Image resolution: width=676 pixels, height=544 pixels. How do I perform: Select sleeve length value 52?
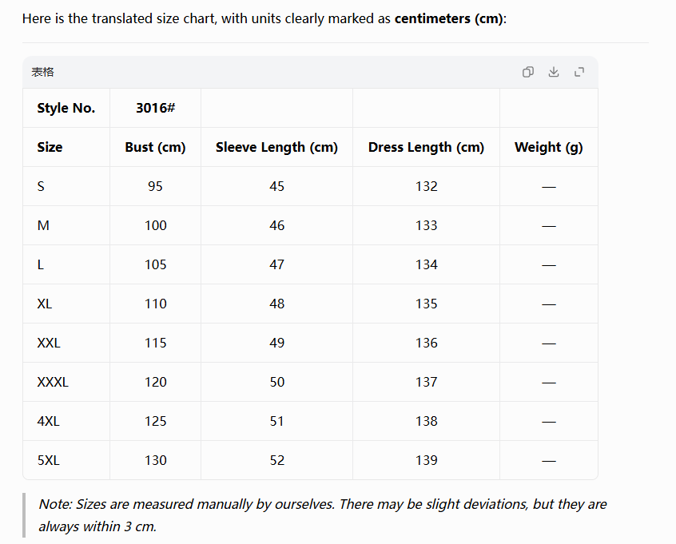point(276,460)
